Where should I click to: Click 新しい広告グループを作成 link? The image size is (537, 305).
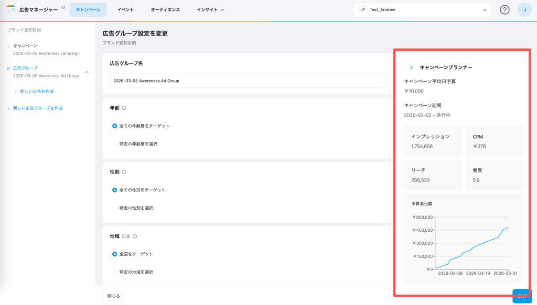coord(37,108)
